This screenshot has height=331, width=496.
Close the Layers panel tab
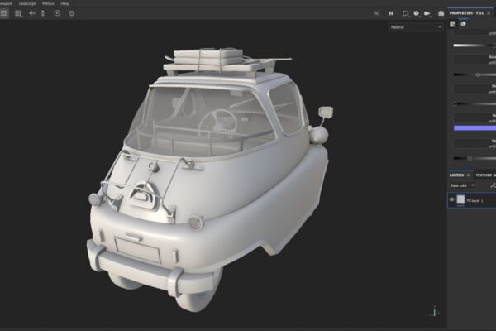click(x=468, y=175)
